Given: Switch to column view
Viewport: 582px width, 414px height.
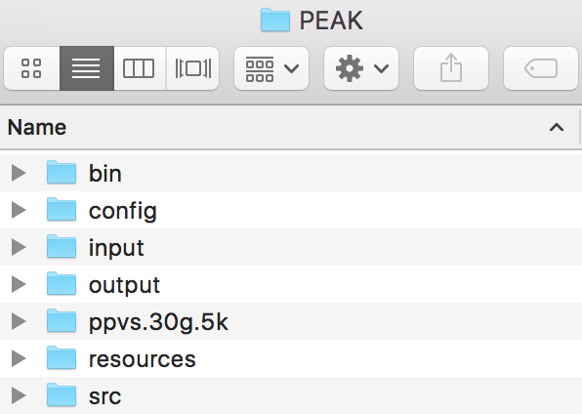Looking at the screenshot, I should (140, 68).
